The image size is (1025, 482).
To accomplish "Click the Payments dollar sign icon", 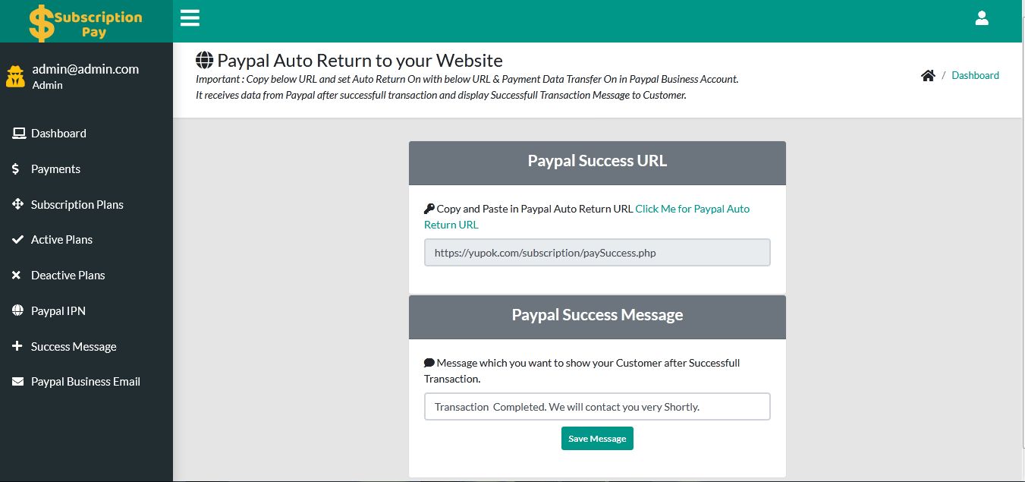I will (x=16, y=169).
